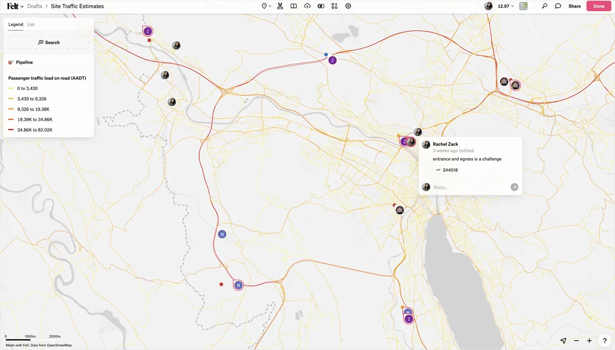
Task: Click the send reply arrow button
Action: point(515,187)
